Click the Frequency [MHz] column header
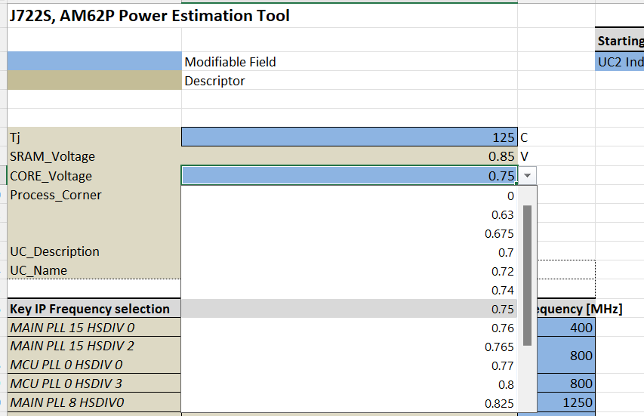The width and height of the screenshot is (644, 416). pos(579,309)
